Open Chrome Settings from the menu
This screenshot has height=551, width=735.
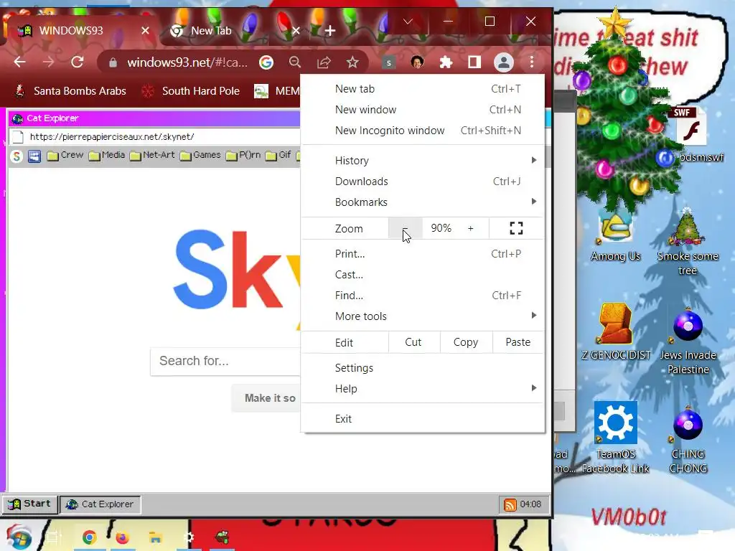point(422,368)
